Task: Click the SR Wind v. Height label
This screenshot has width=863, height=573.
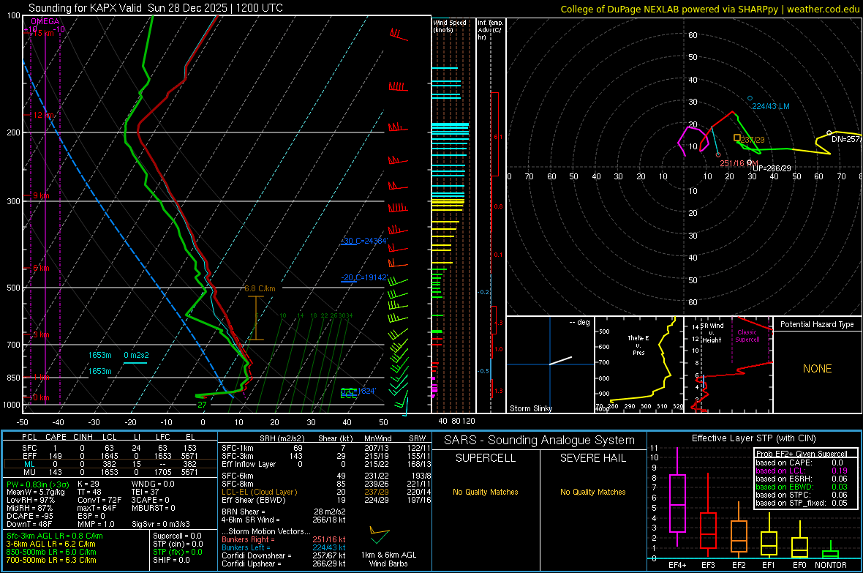Action: coord(712,333)
